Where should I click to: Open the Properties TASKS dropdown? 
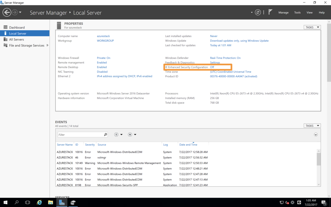(x=312, y=27)
